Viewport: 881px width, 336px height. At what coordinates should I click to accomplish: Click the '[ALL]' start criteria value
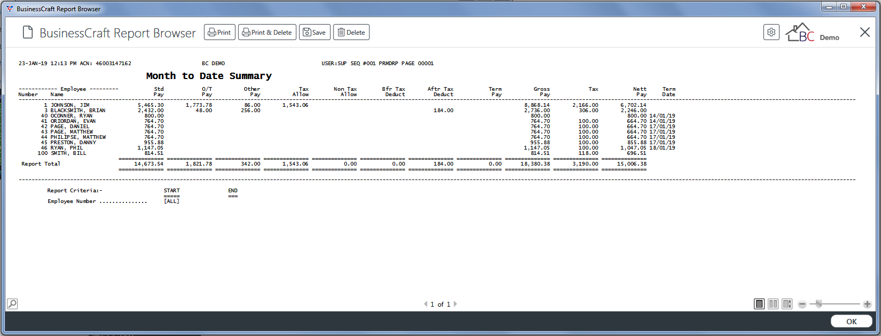(171, 201)
